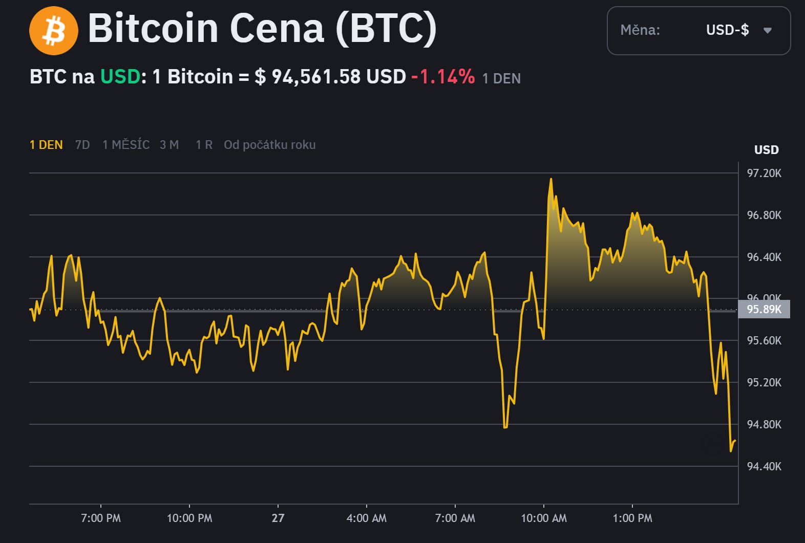This screenshot has height=543, width=805.
Task: Click the arrow beside USD-$
Action: 767,31
